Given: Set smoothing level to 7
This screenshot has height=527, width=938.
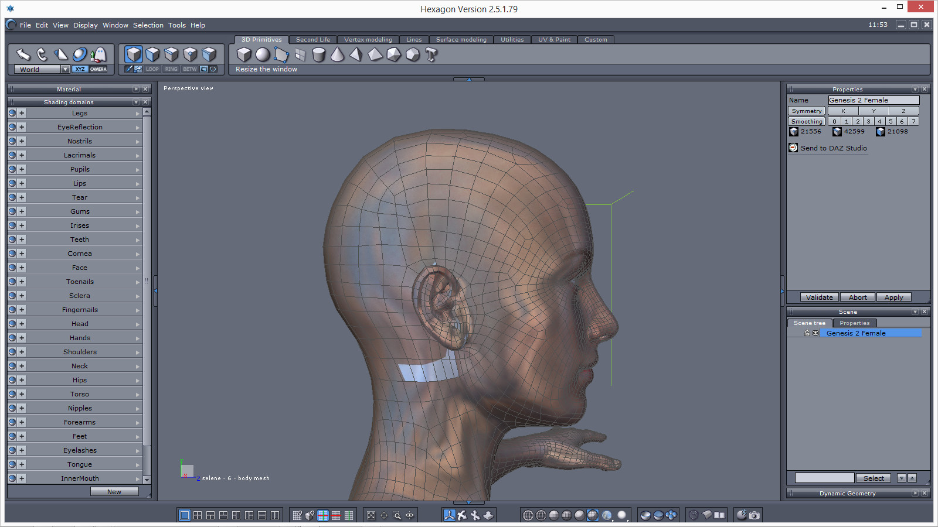Looking at the screenshot, I should [x=913, y=121].
